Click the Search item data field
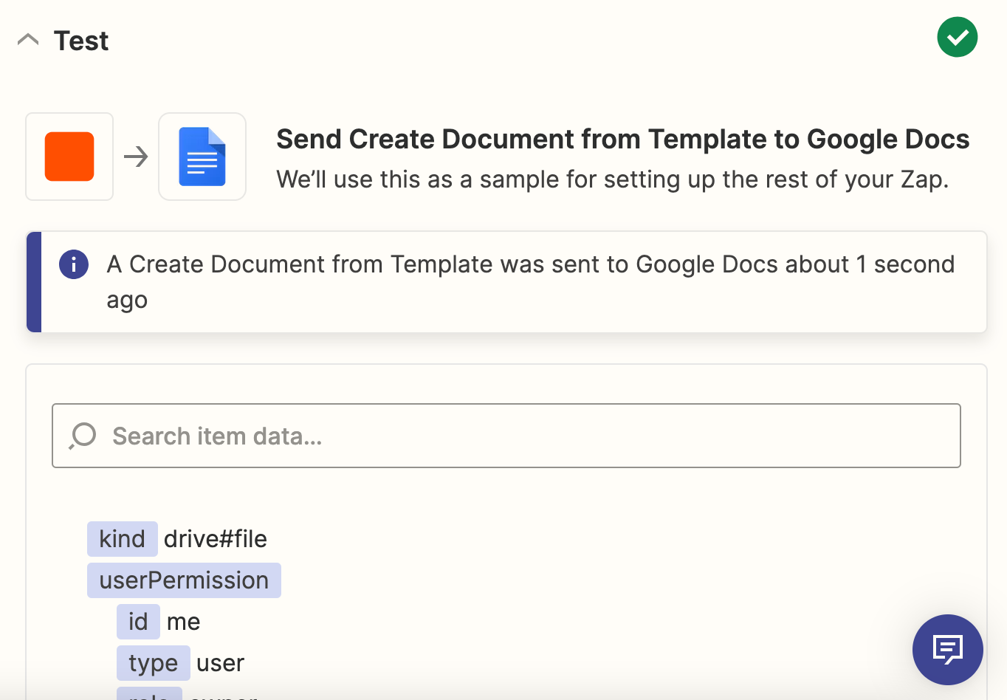Image resolution: width=1007 pixels, height=700 pixels. (x=506, y=436)
